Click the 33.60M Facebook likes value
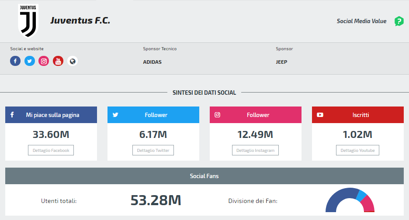The height and width of the screenshot is (220, 409). [x=51, y=134]
